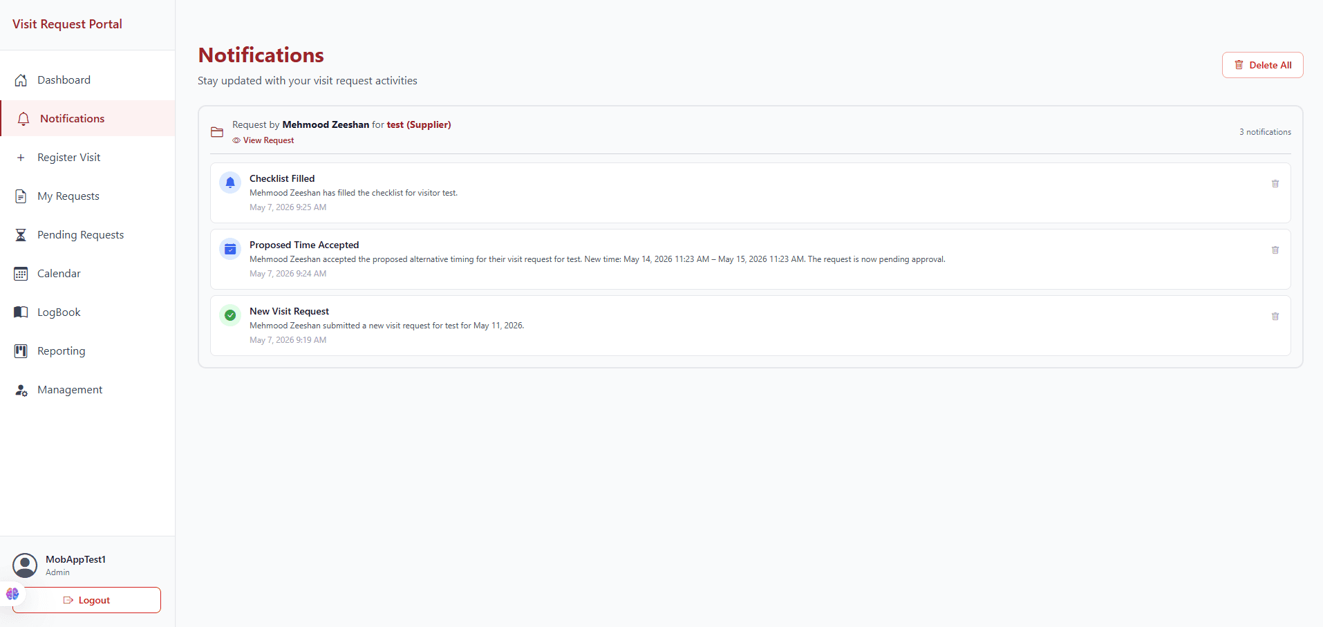Click the '3 notifications' count text
This screenshot has height=627, width=1323.
click(x=1265, y=132)
